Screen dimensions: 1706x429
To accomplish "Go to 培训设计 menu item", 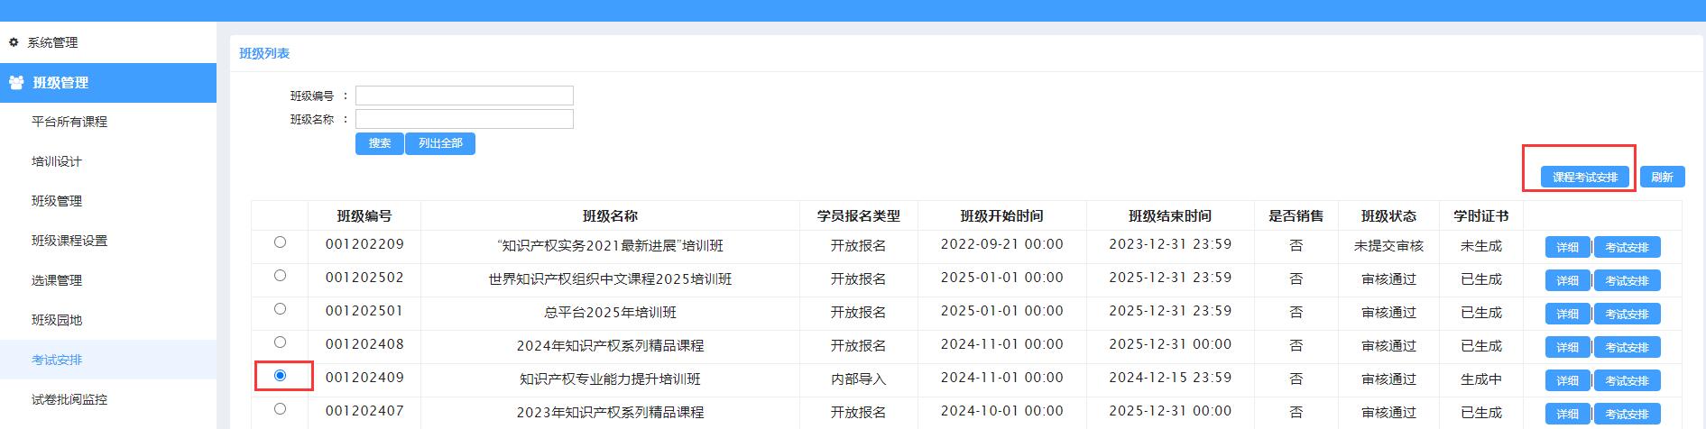I will 57,161.
